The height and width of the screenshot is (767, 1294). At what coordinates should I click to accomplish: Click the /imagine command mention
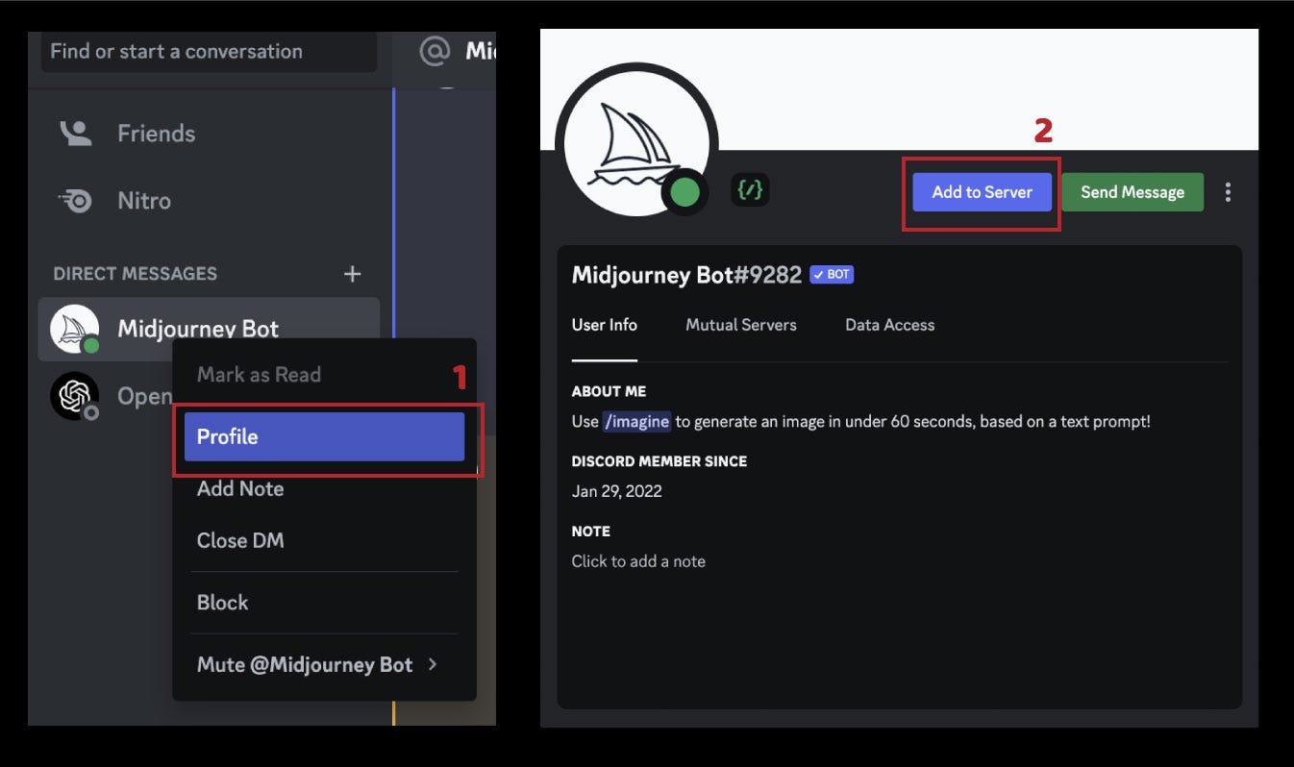pos(636,421)
